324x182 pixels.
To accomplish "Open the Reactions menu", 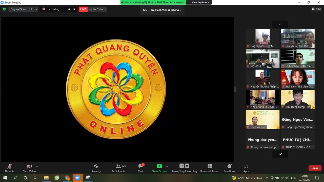I will pyautogui.click(x=229, y=168).
